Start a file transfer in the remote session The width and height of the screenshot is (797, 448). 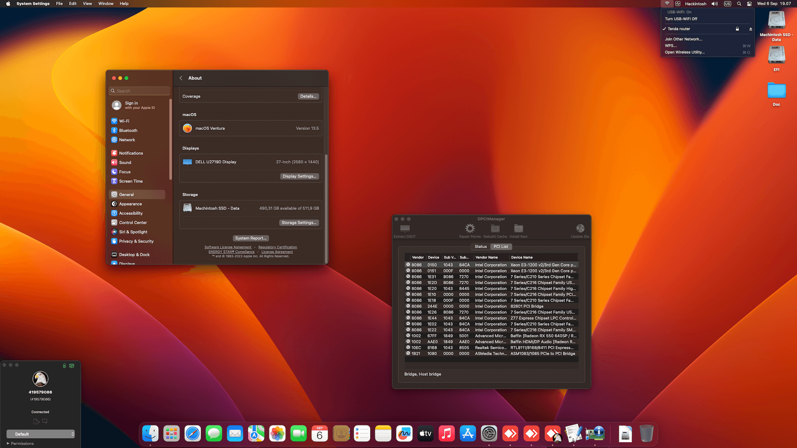click(x=36, y=421)
